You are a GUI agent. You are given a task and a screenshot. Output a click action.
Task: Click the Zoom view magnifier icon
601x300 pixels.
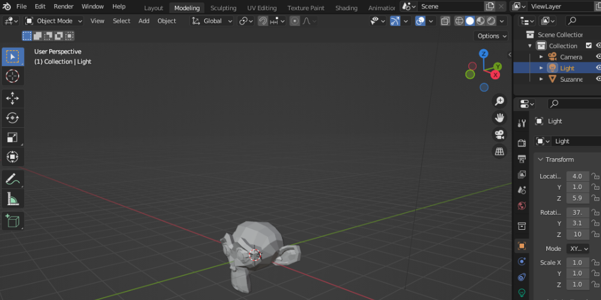pyautogui.click(x=499, y=101)
